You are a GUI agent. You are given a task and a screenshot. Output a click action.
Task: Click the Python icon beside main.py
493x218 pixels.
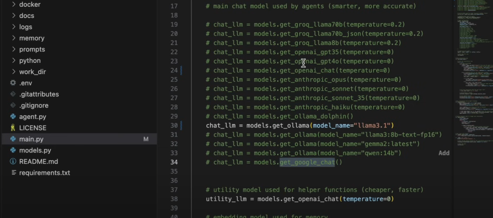click(x=13, y=139)
